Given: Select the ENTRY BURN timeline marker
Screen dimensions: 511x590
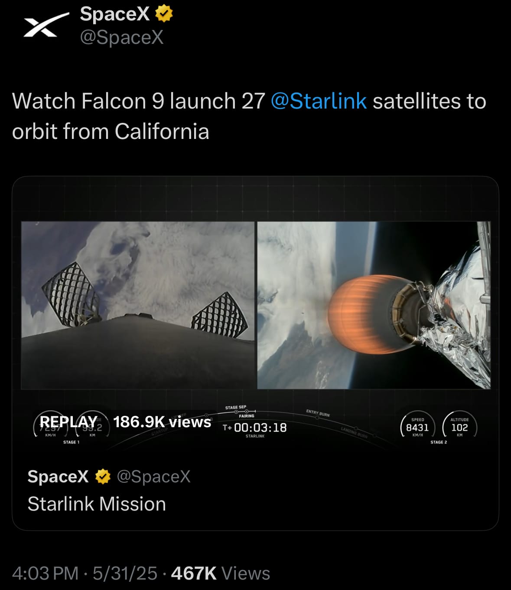Looking at the screenshot, I should pyautogui.click(x=318, y=413).
